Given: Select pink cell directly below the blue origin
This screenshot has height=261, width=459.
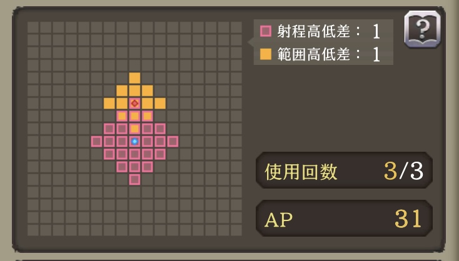Looking at the screenshot, I should tap(134, 154).
